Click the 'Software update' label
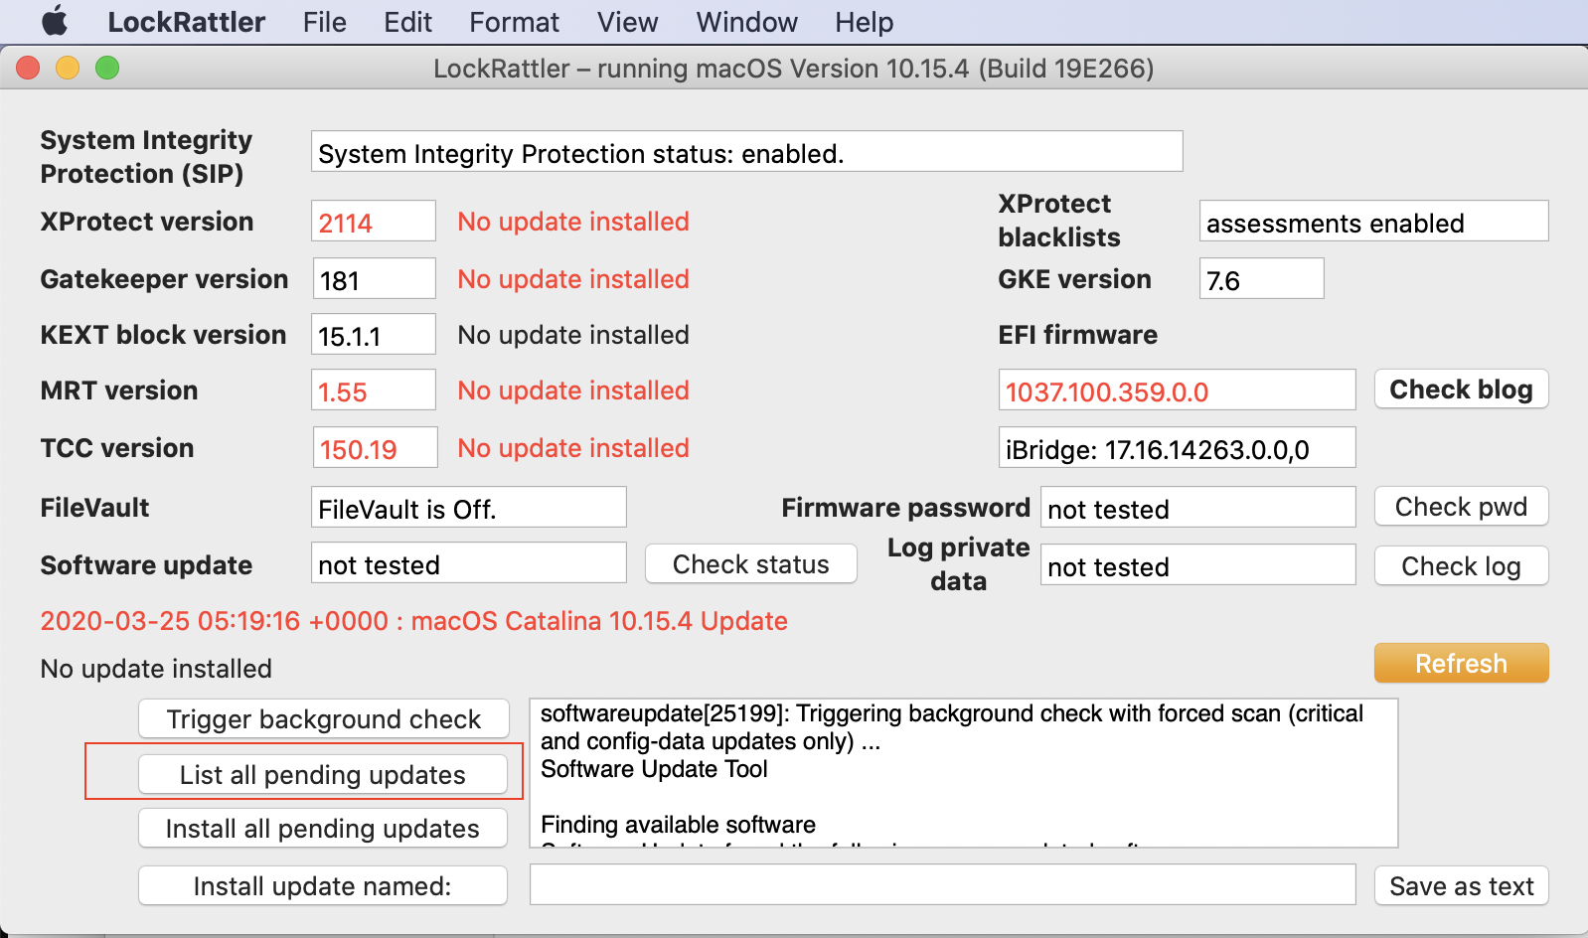This screenshot has width=1588, height=938. (x=146, y=565)
